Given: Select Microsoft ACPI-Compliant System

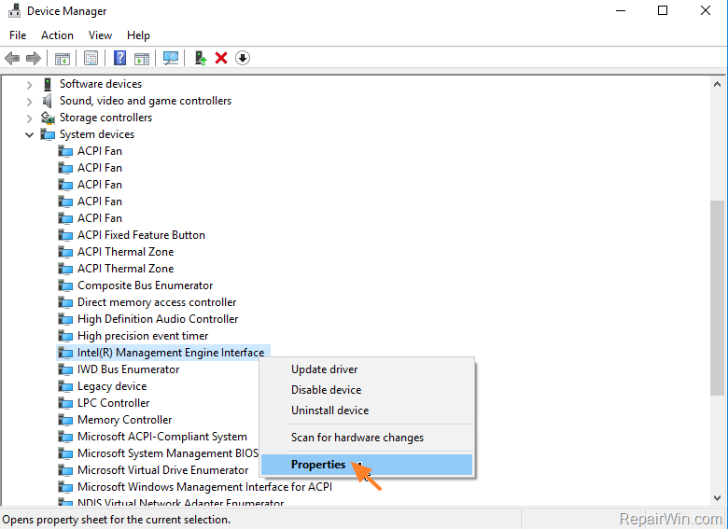Looking at the screenshot, I should click(x=162, y=437).
